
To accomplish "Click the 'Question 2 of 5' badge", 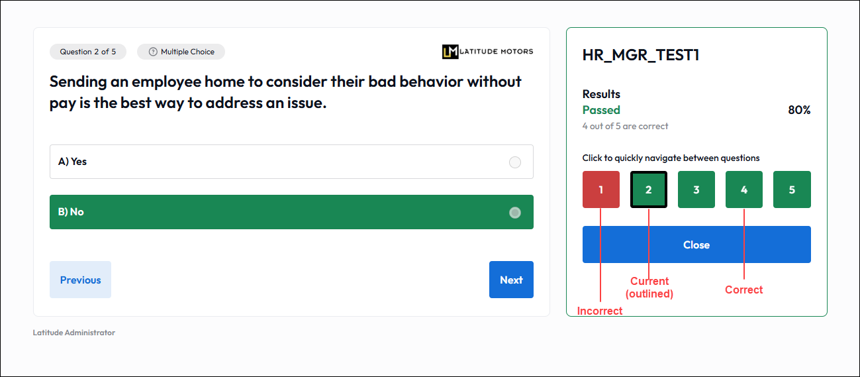I will click(x=88, y=52).
